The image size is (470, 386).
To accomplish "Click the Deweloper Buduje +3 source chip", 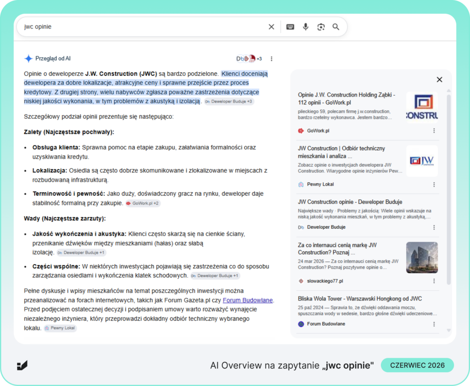I will tap(229, 102).
